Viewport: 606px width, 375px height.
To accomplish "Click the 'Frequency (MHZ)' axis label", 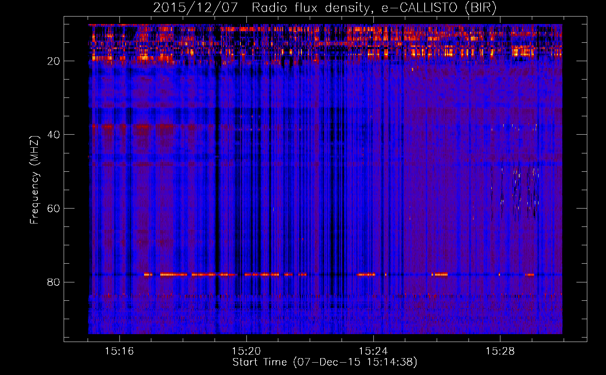I will tap(34, 180).
